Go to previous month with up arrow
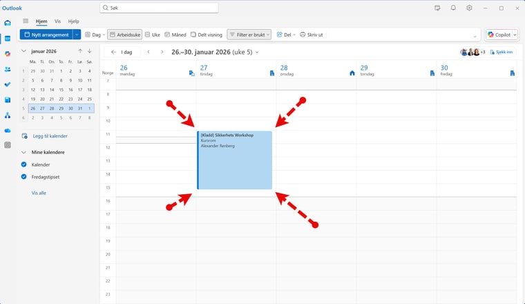This screenshot has width=525, height=304. pyautogui.click(x=80, y=51)
